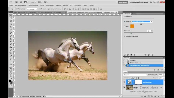The image size is (174, 98).
Task: Expand the Группы слоев autoselect dropdown
Action: point(31,9)
